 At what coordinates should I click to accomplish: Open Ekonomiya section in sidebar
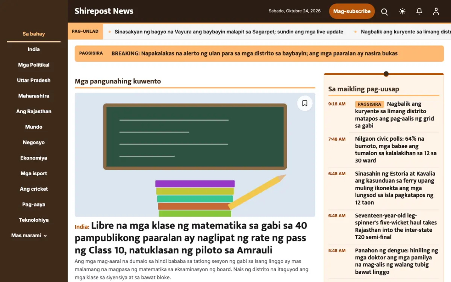click(x=34, y=158)
